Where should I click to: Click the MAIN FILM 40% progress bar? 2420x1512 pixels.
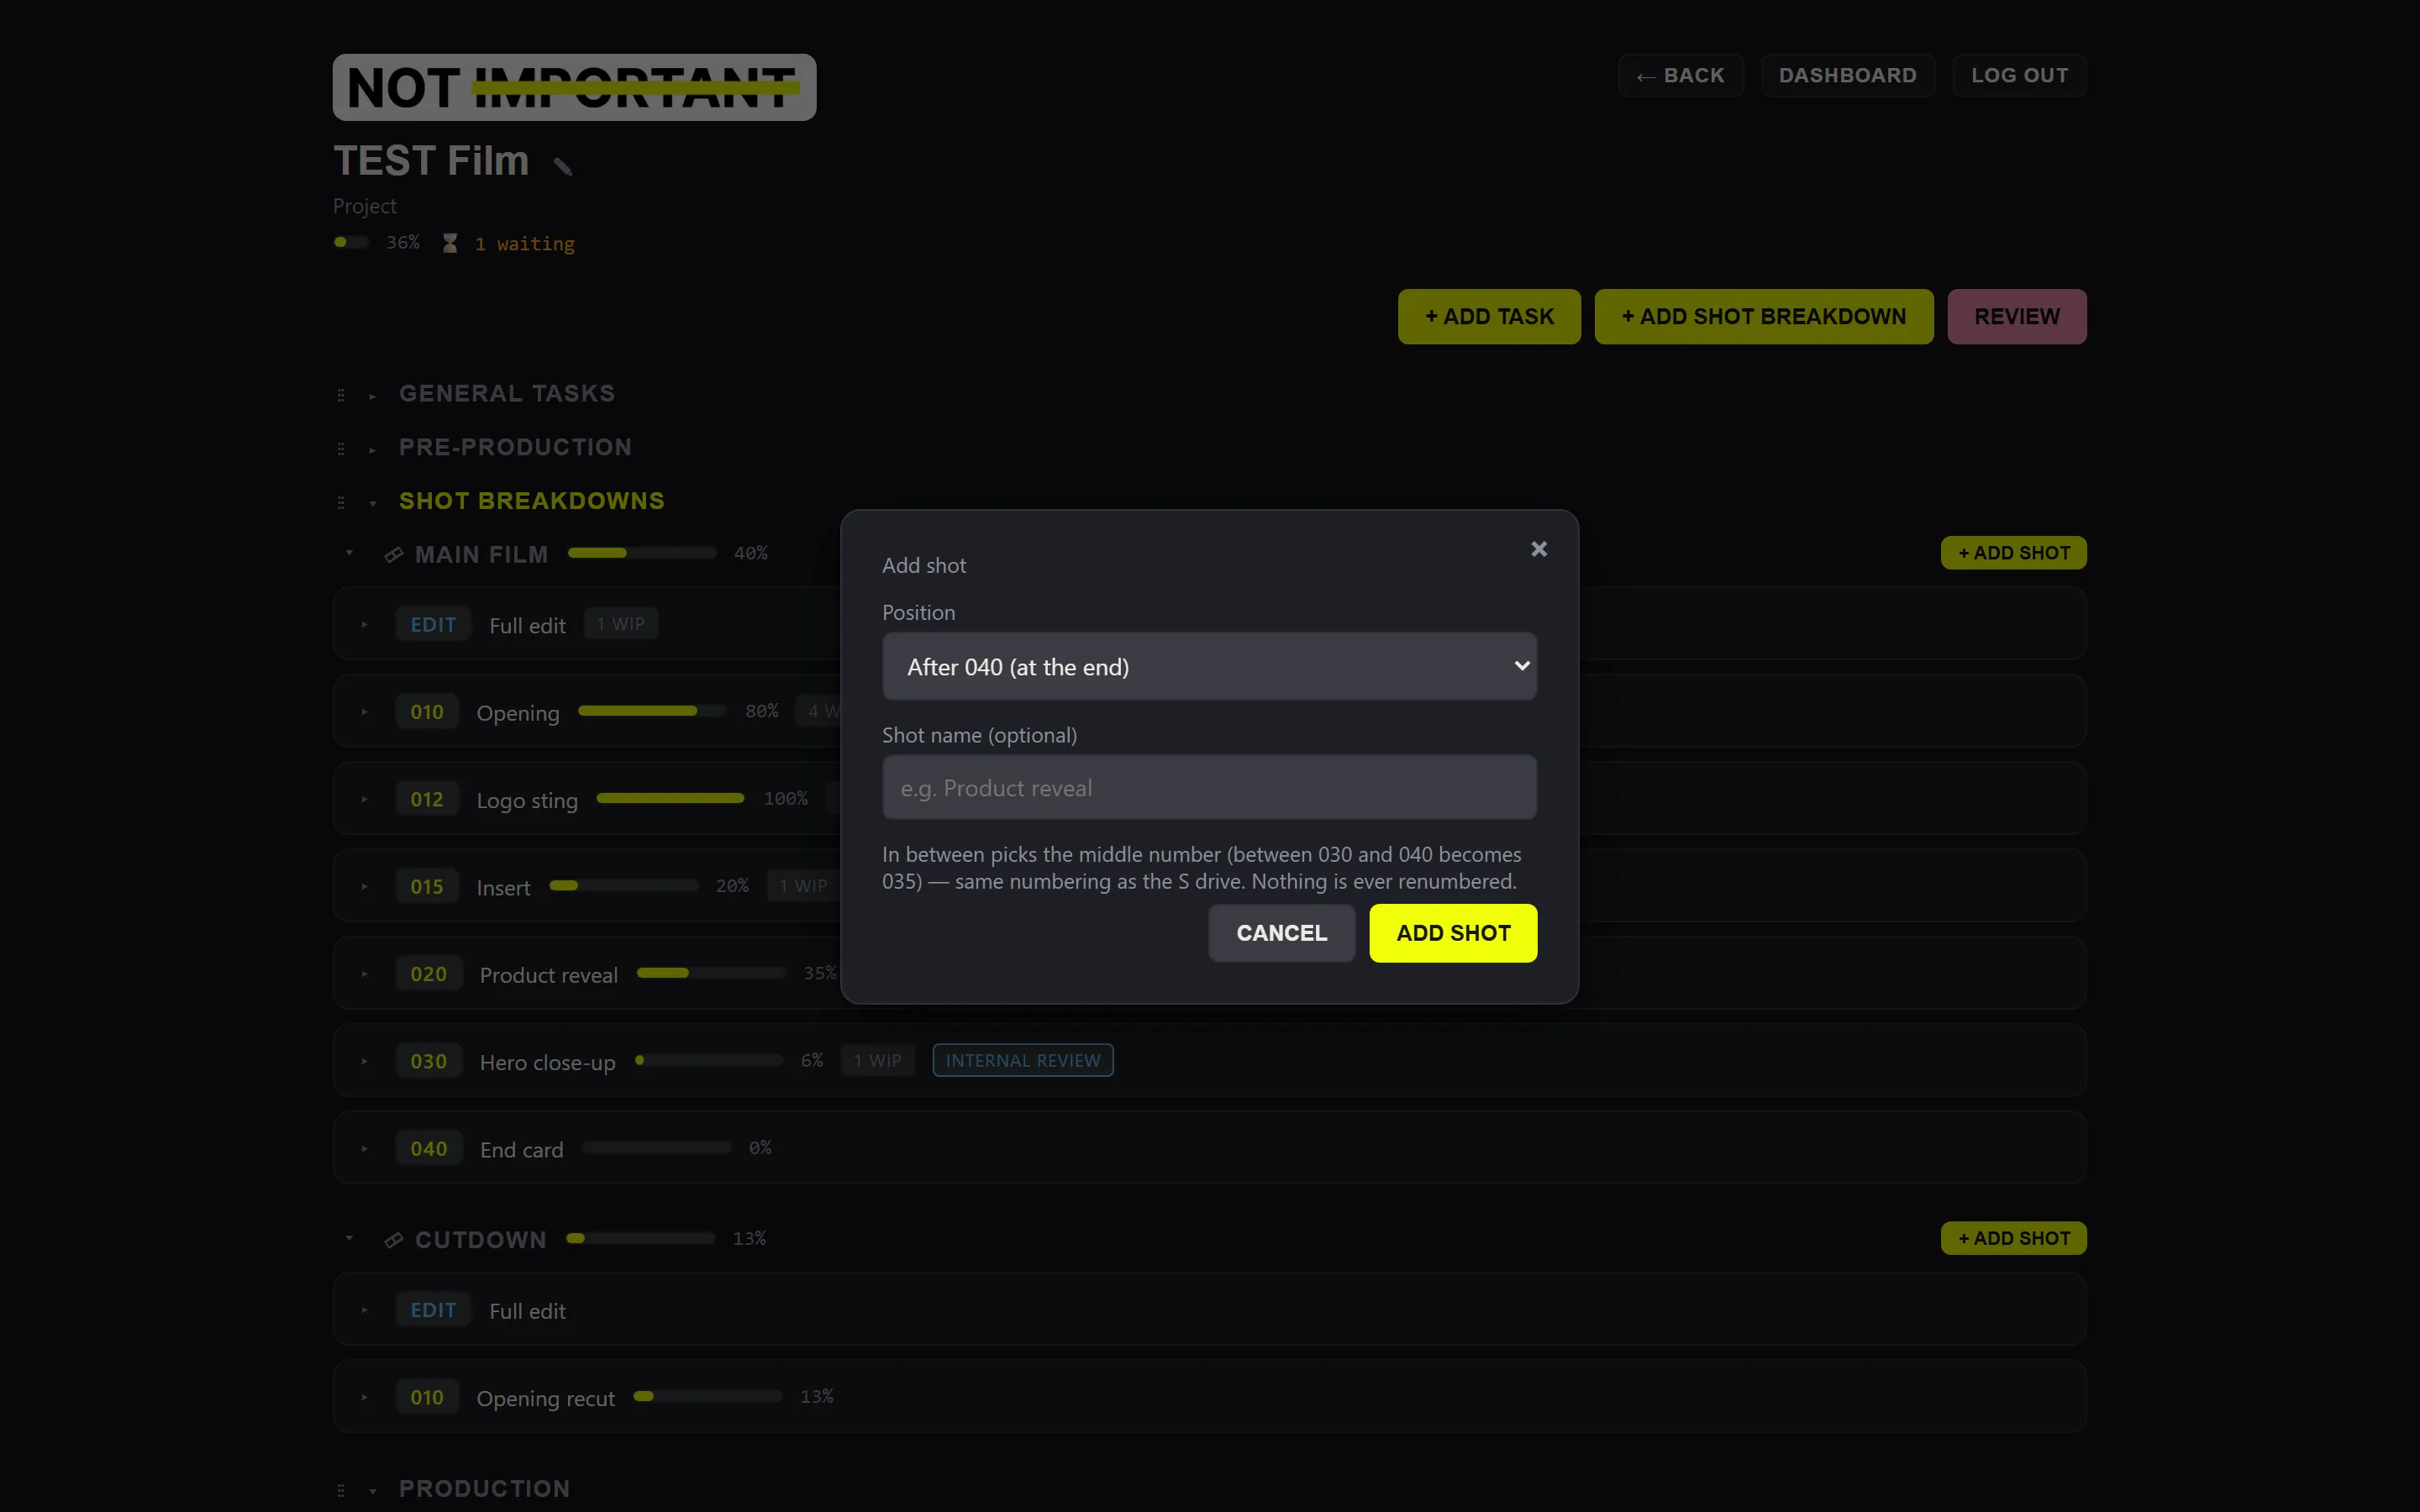pyautogui.click(x=642, y=553)
